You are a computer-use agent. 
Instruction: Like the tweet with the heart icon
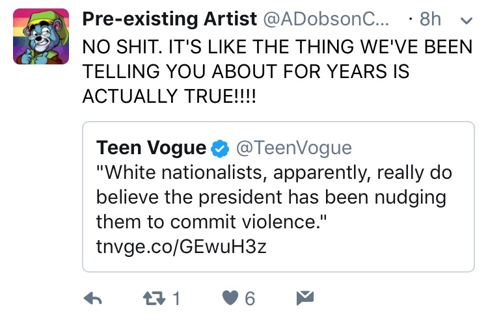230,298
